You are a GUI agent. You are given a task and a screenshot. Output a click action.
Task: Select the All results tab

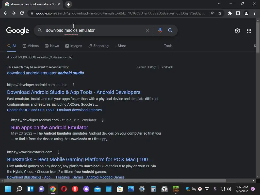[12, 46]
